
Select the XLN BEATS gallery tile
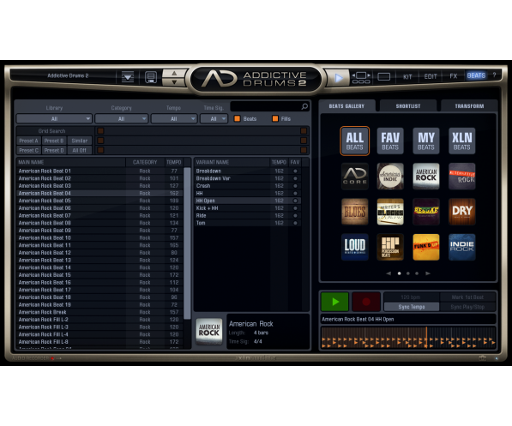click(x=461, y=141)
